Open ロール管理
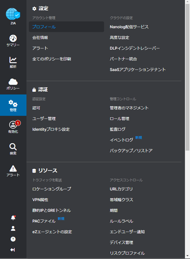Image resolution: width=190 pixels, height=259 pixels. (x=120, y=119)
